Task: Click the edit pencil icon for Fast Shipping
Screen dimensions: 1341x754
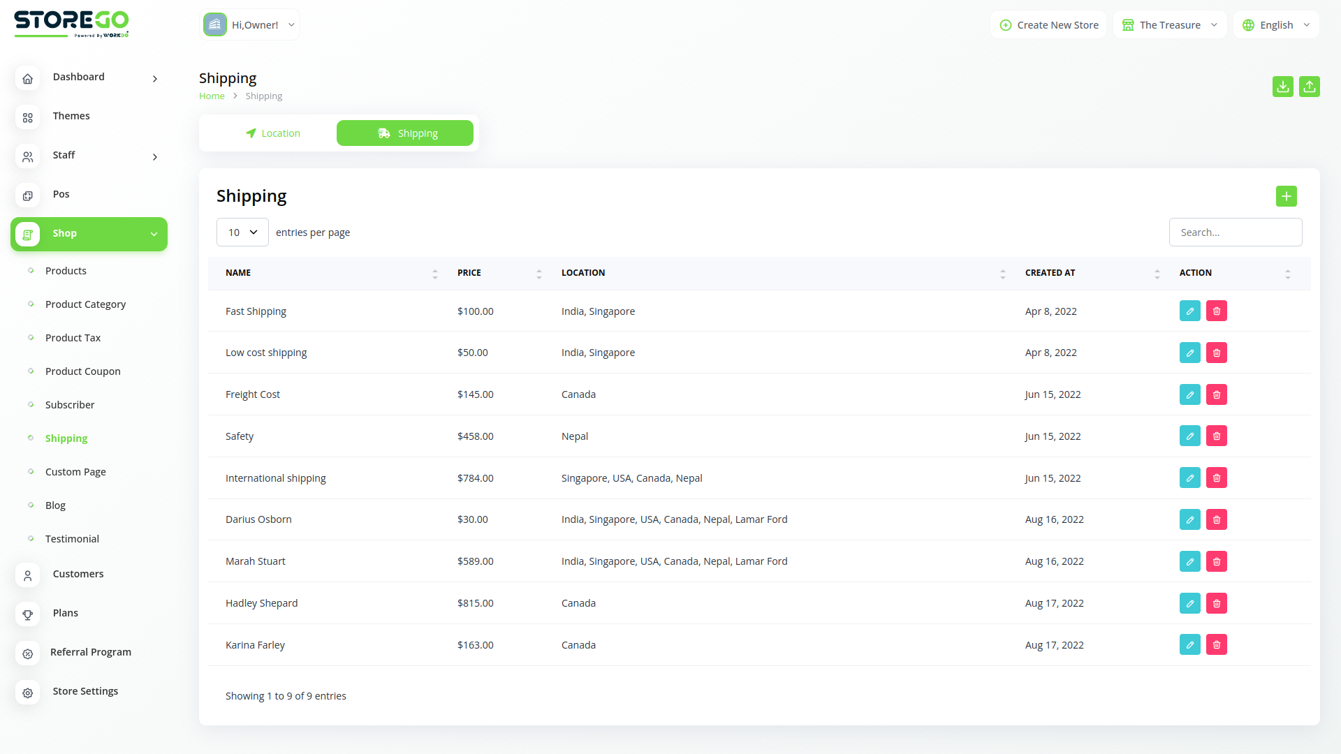Action: (1190, 311)
